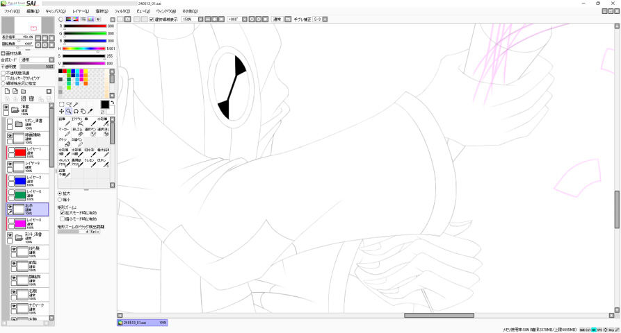Click the zoom-in plus button in top toolbar
The width and height of the screenshot is (621, 333).
[215, 19]
